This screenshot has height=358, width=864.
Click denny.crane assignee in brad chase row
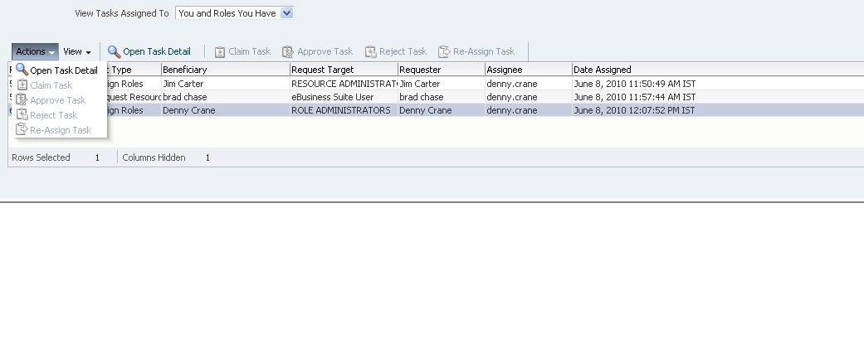(529, 97)
